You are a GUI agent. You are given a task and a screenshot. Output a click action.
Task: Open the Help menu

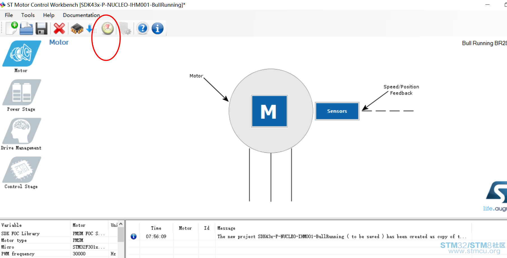(x=49, y=15)
